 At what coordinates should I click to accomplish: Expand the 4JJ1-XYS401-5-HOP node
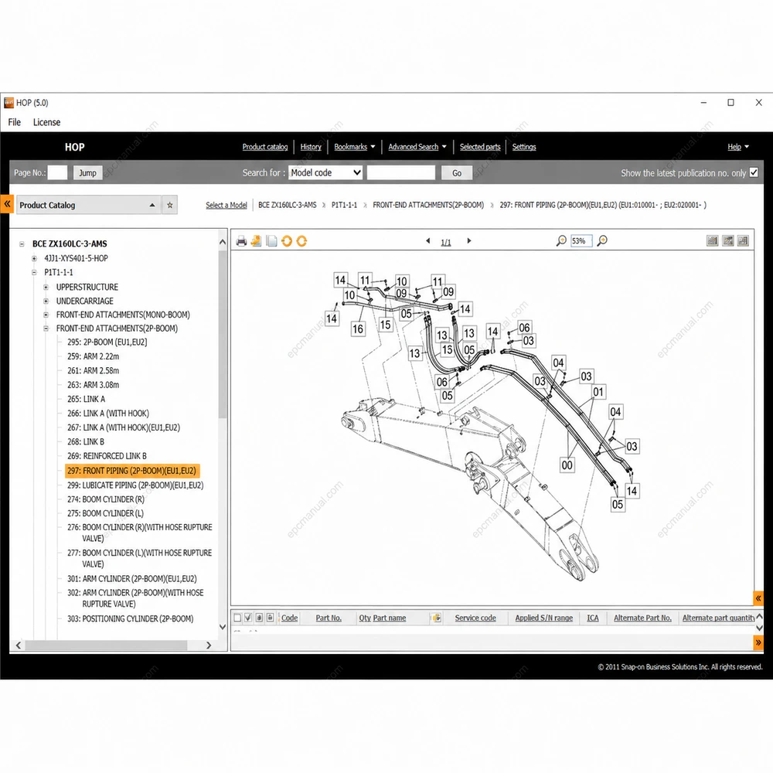(34, 258)
